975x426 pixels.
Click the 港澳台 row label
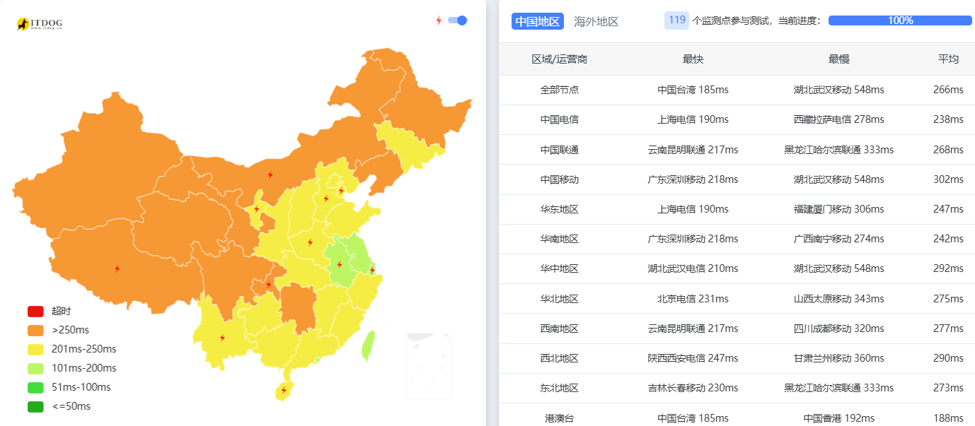(560, 418)
